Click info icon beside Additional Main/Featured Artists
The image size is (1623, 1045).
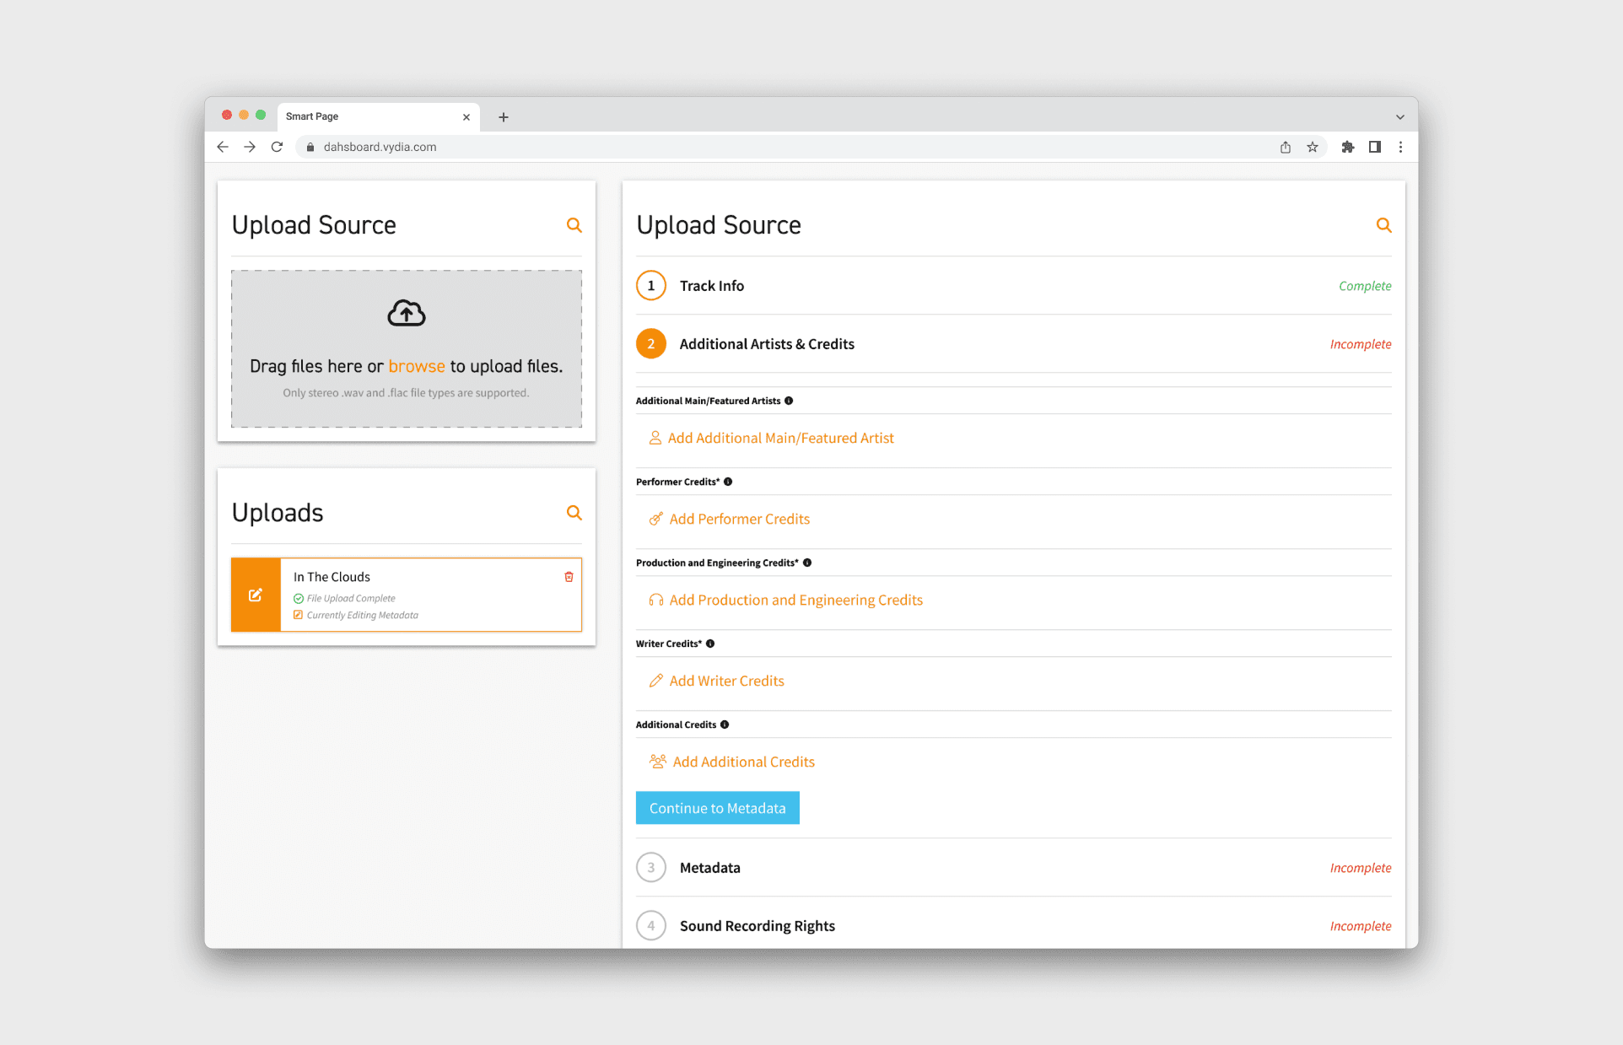pyautogui.click(x=789, y=401)
